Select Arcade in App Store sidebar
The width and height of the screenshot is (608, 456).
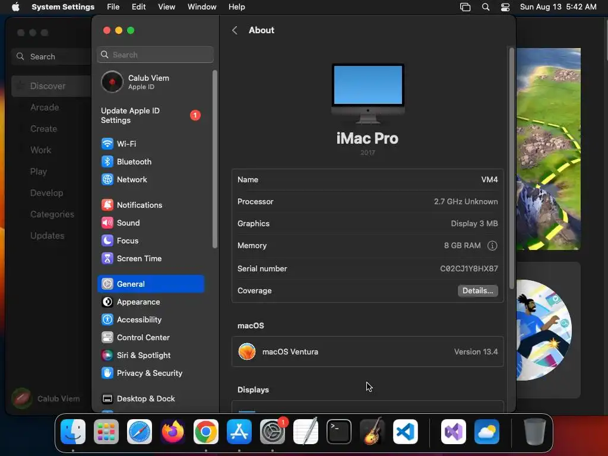[x=45, y=107]
